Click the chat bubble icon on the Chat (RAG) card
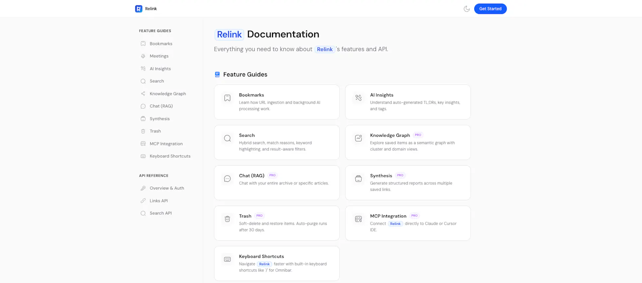Viewport: 642px width, 283px height. pos(228,179)
